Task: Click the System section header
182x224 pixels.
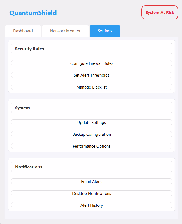Action: pos(92,108)
